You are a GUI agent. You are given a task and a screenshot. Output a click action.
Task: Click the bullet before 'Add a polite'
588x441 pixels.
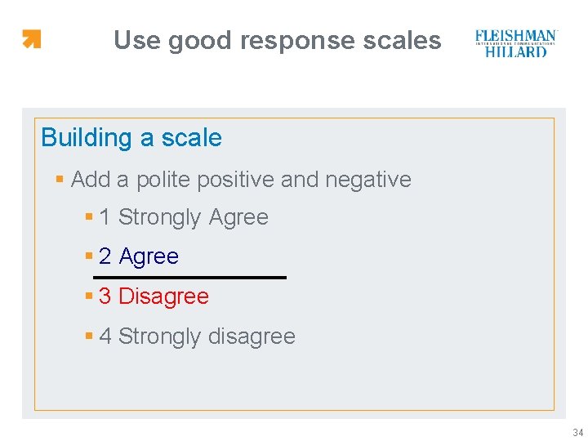click(60, 179)
